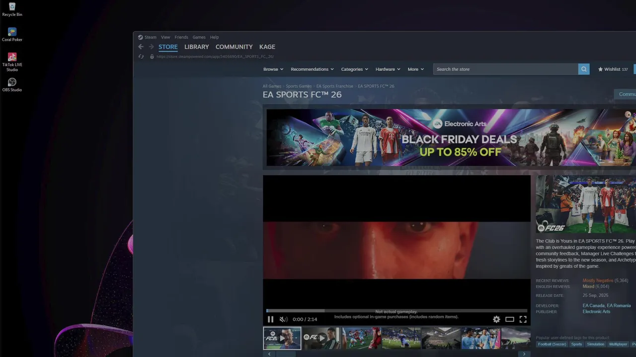Open the Friends menu
Viewport: 636px width, 357px height.
pyautogui.click(x=181, y=37)
